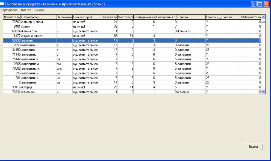Open the Сортировка menu

click(9, 10)
